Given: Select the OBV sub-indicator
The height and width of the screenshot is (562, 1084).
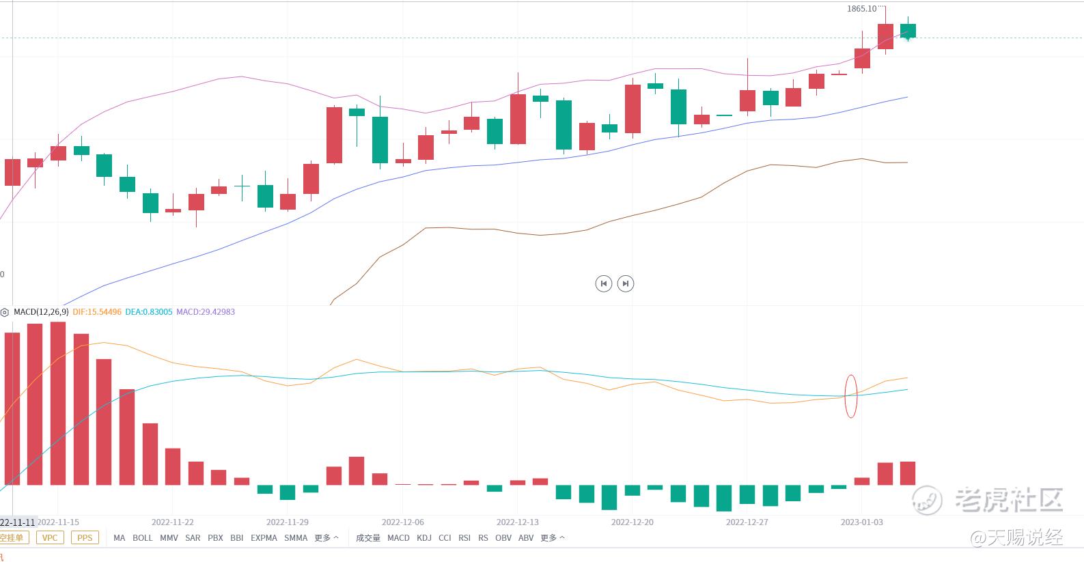Looking at the screenshot, I should 503,538.
